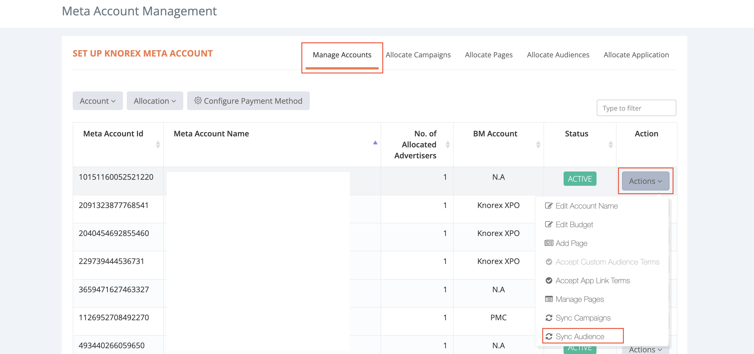Choose Sync Campaigns menu item
Image resolution: width=754 pixels, height=354 pixels.
pyautogui.click(x=578, y=318)
